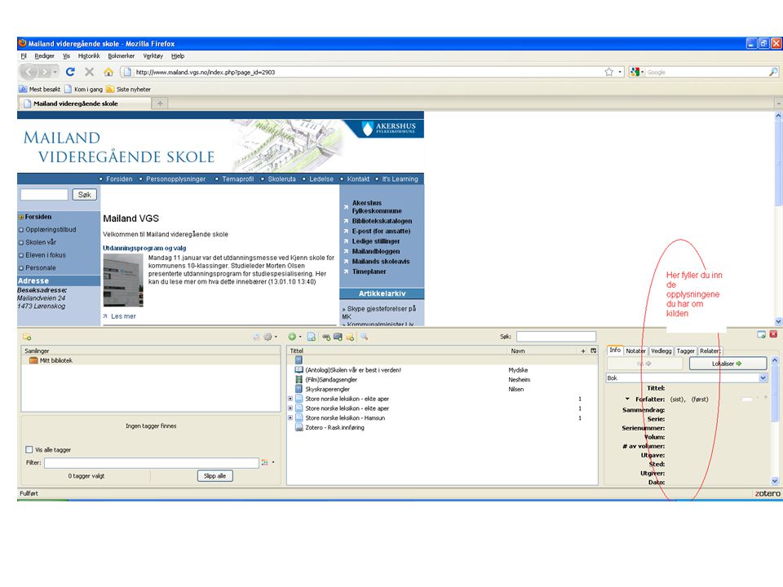Close the Zotero pane
Image resolution: width=783 pixels, height=587 pixels.
tap(773, 334)
